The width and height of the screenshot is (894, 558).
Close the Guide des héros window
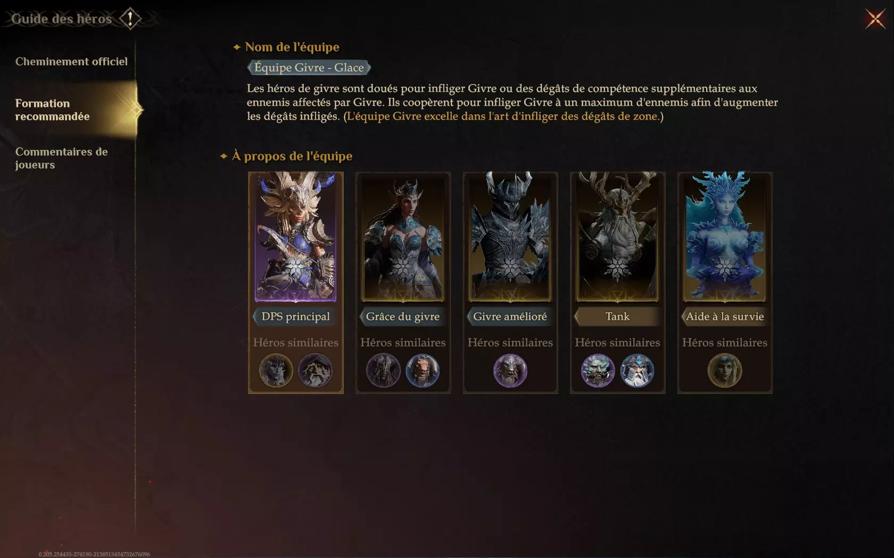click(875, 19)
